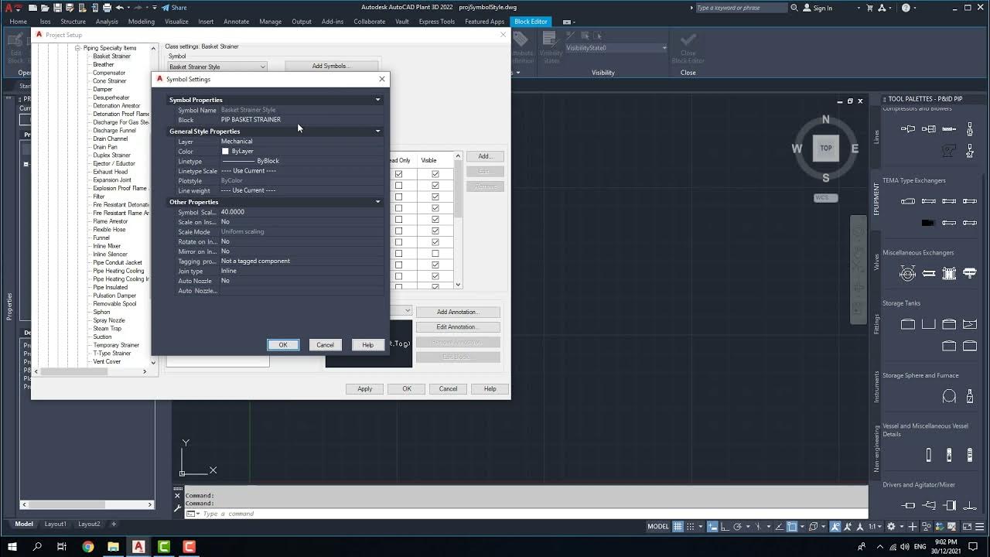Open Google Chrome from the taskbar

pyautogui.click(x=87, y=546)
